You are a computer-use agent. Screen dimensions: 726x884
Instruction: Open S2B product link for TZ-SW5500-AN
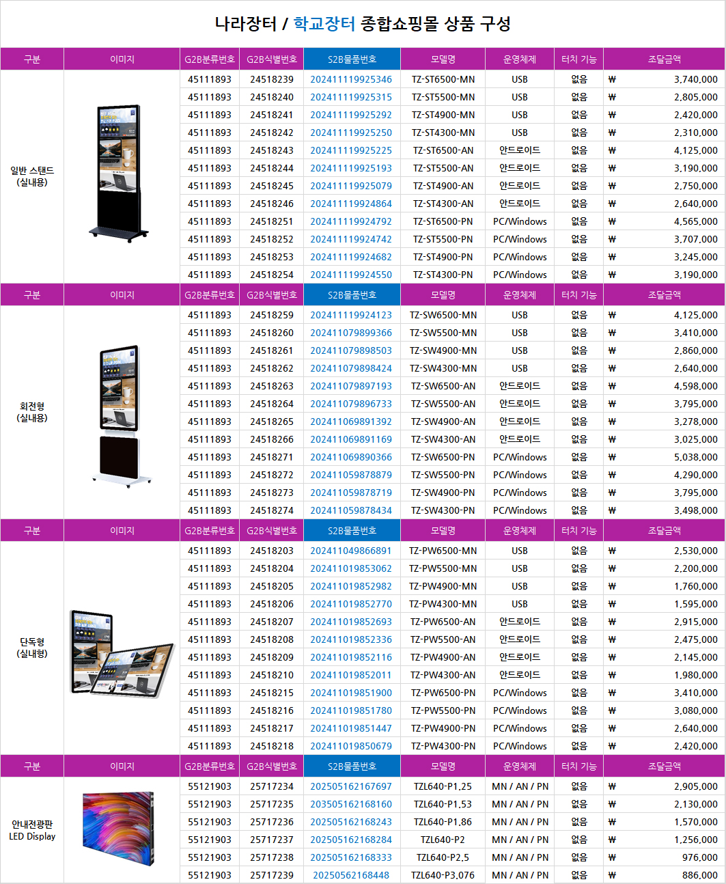coord(351,404)
